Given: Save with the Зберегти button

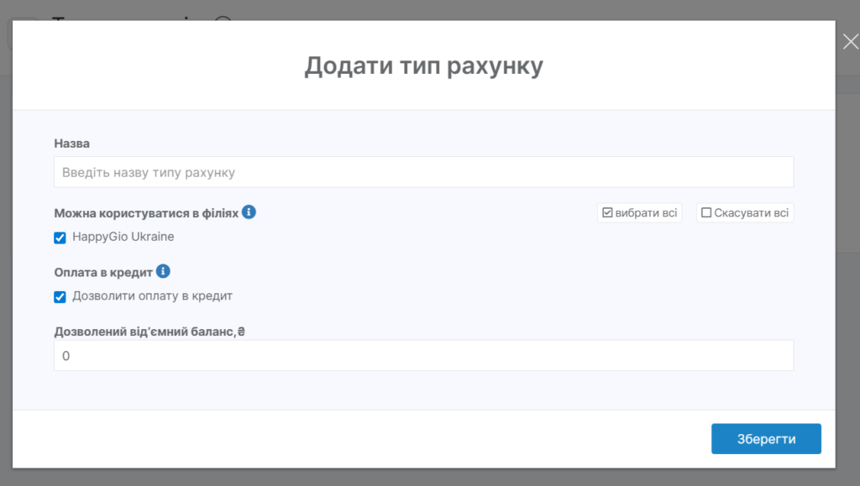Looking at the screenshot, I should pyautogui.click(x=765, y=439).
